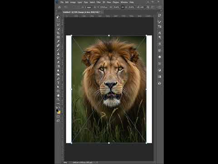
Task: Swap foreground and background colors
Action: (59, 108)
